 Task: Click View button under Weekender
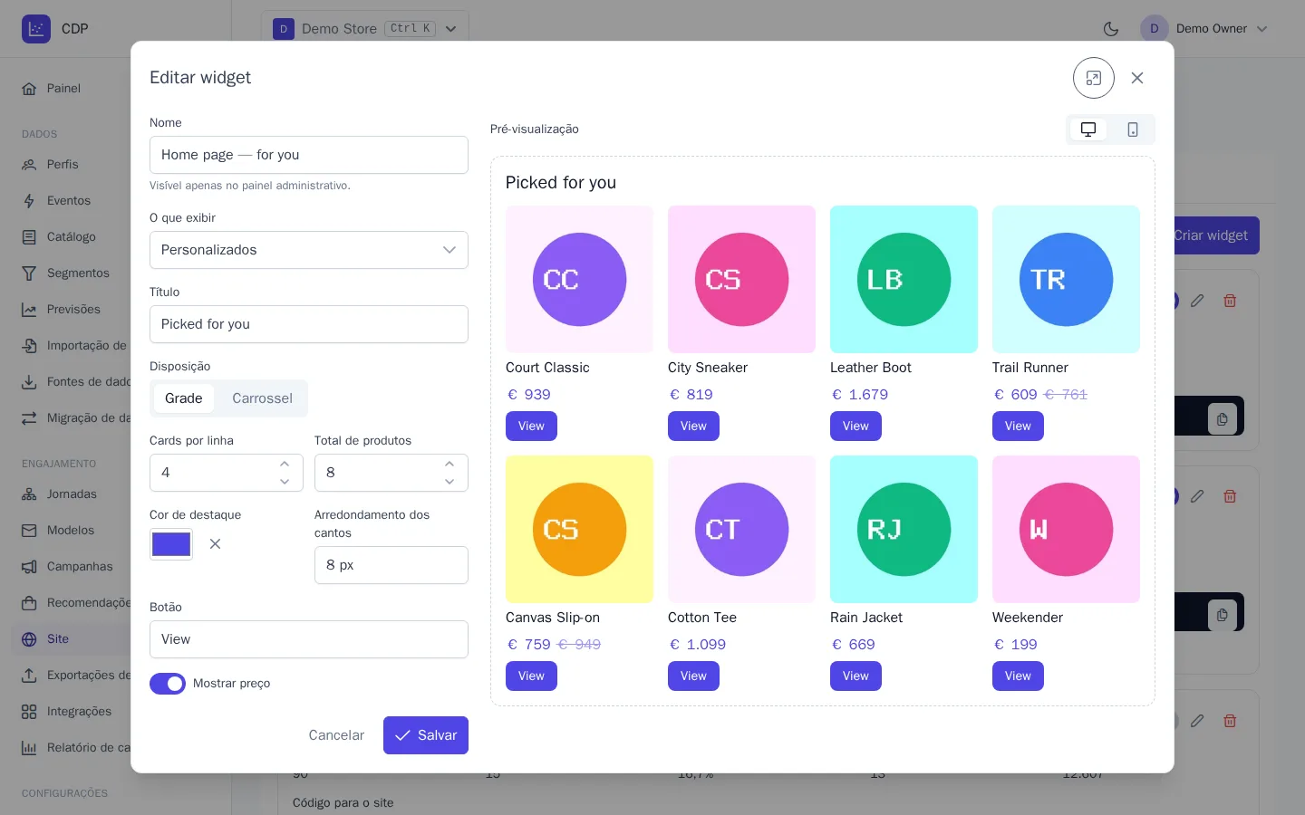(x=1018, y=676)
